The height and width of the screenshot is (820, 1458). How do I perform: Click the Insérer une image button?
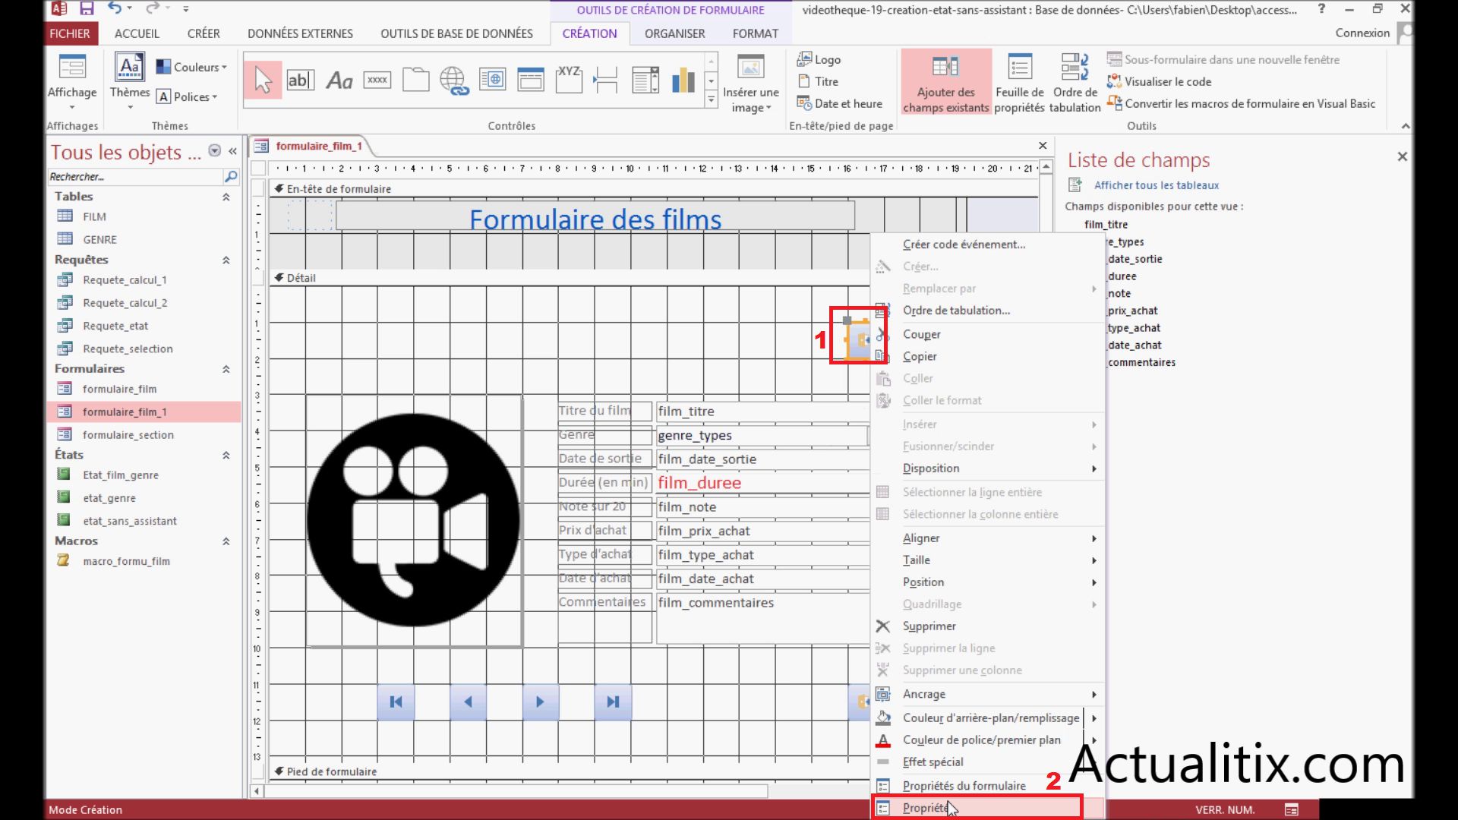[x=751, y=84]
